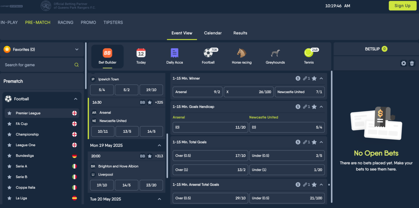Open the Bet Builder section
Screen dimensions: 419x208
107,56
